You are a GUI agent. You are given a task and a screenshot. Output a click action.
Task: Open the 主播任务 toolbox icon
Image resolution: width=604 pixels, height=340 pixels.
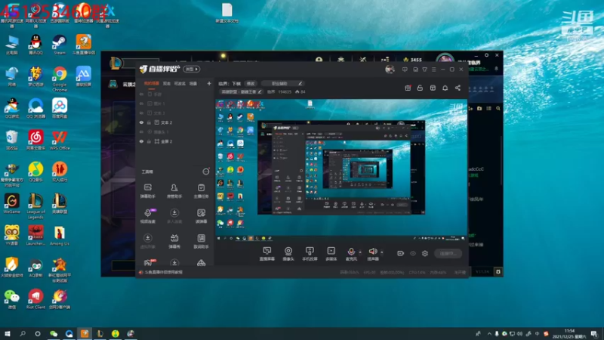[x=201, y=191]
